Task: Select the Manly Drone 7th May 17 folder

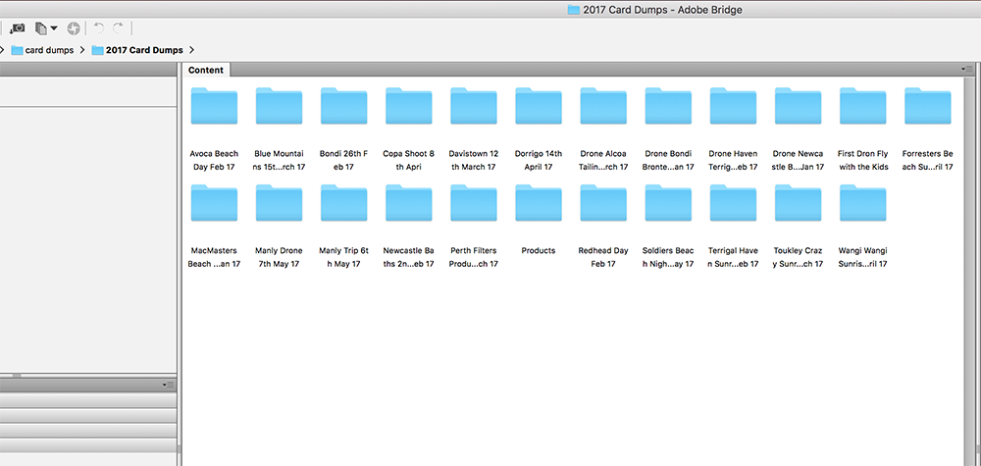Action: 279,203
